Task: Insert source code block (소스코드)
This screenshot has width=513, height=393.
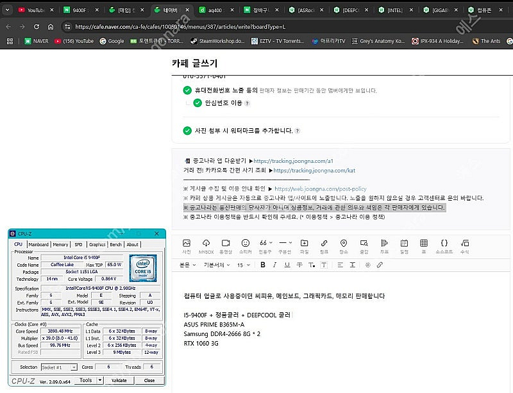Action: pos(444,246)
